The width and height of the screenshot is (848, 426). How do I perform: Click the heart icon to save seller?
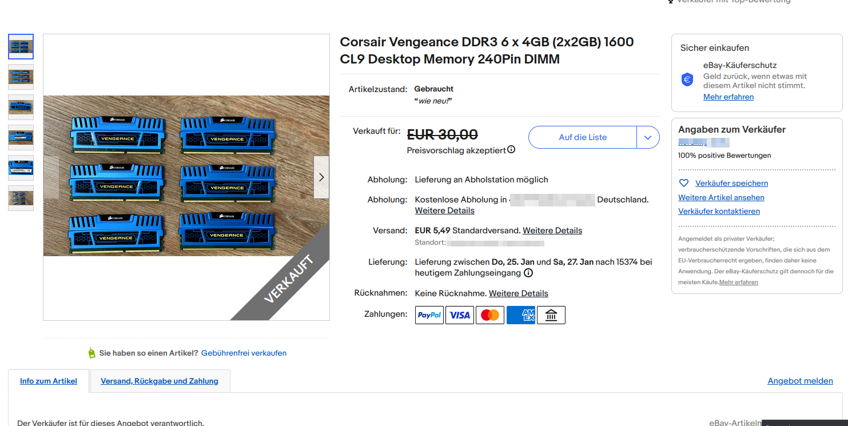click(x=683, y=184)
